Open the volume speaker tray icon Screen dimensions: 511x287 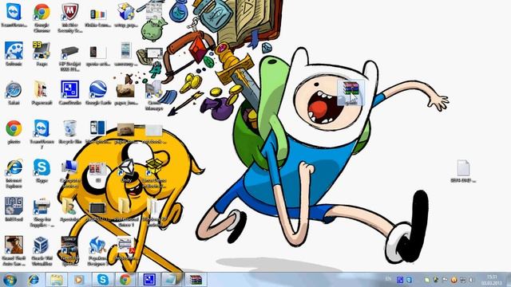click(x=471, y=280)
